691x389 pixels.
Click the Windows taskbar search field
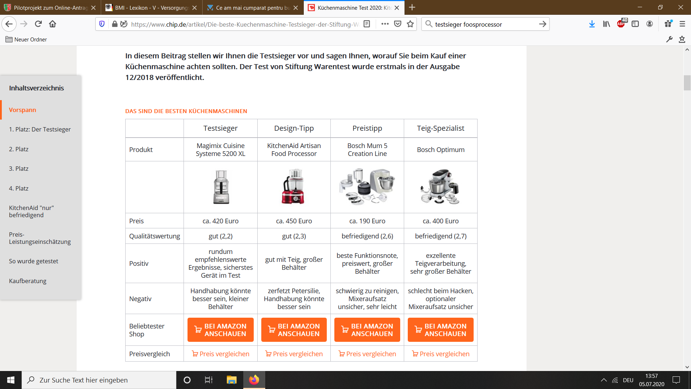pos(99,380)
